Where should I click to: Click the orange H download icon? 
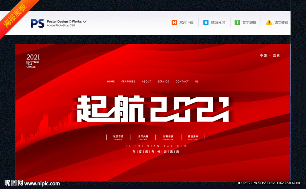174,22
